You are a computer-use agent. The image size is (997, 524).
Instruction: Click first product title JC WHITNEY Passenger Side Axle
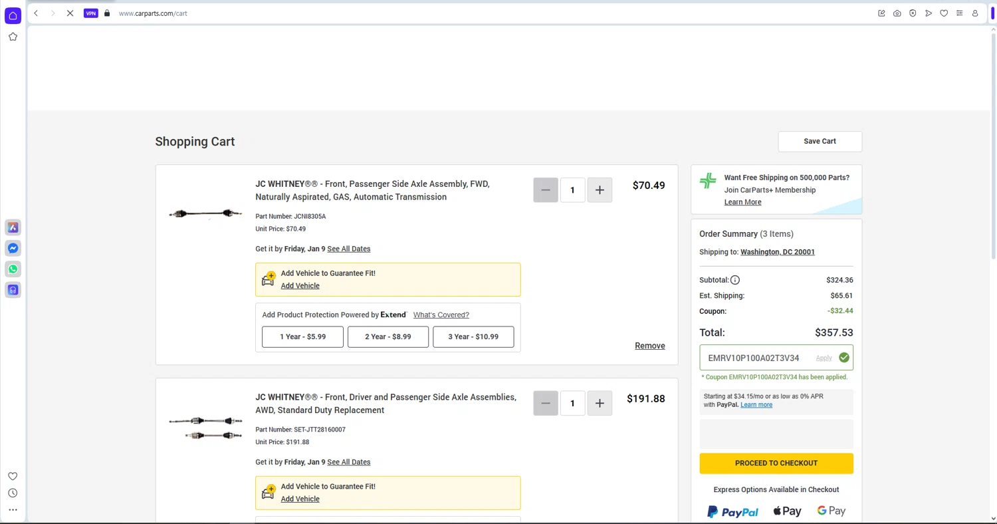(373, 191)
